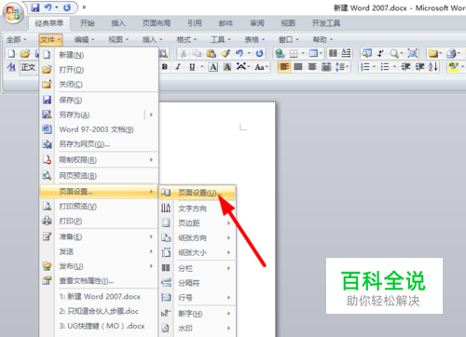Click the Office orb button
The width and height of the screenshot is (466, 337).
tap(12, 13)
